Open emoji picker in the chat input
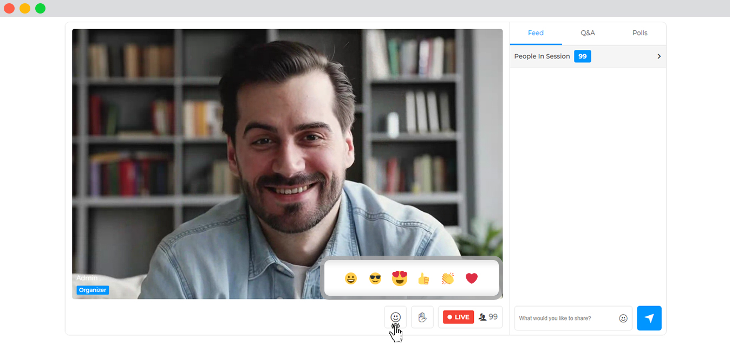The image size is (730, 344). 623,319
